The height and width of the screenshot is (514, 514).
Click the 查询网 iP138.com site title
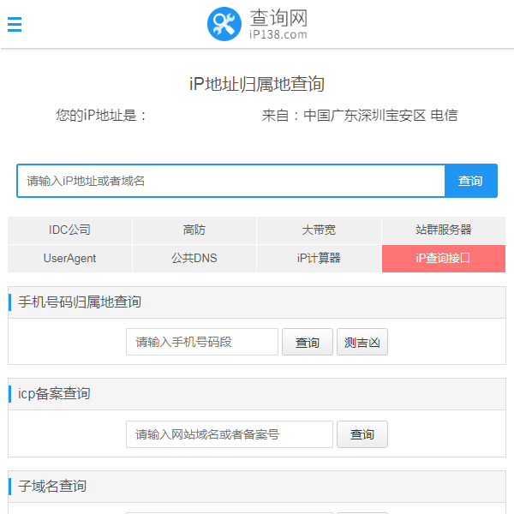pos(278,24)
